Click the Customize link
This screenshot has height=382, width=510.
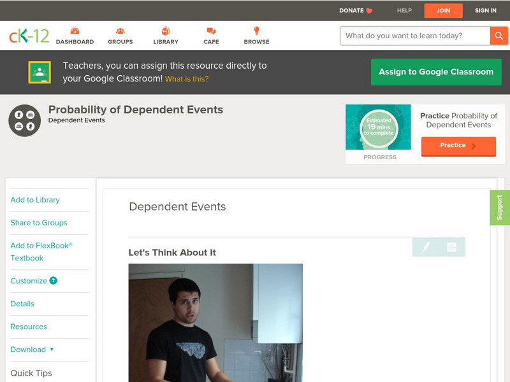[29, 281]
